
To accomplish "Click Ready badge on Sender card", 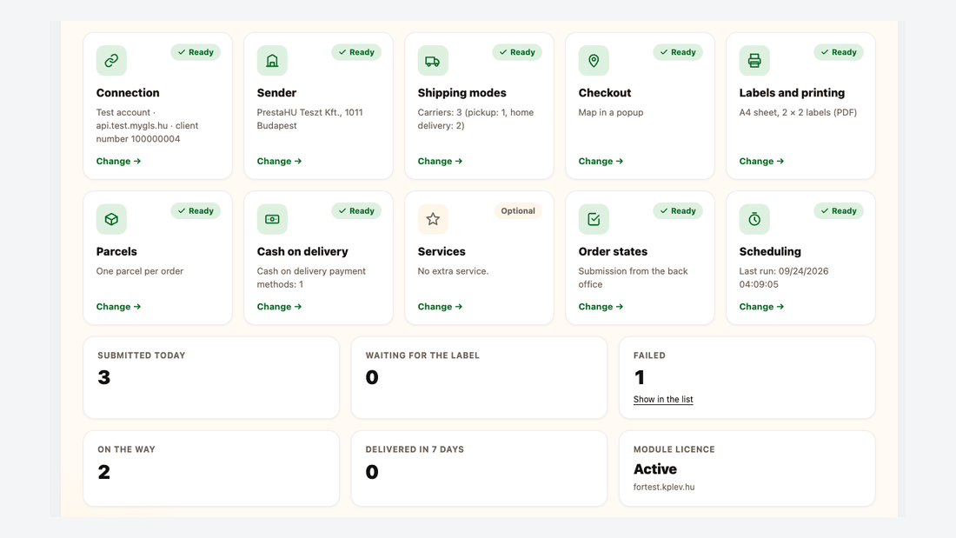I will tap(356, 52).
